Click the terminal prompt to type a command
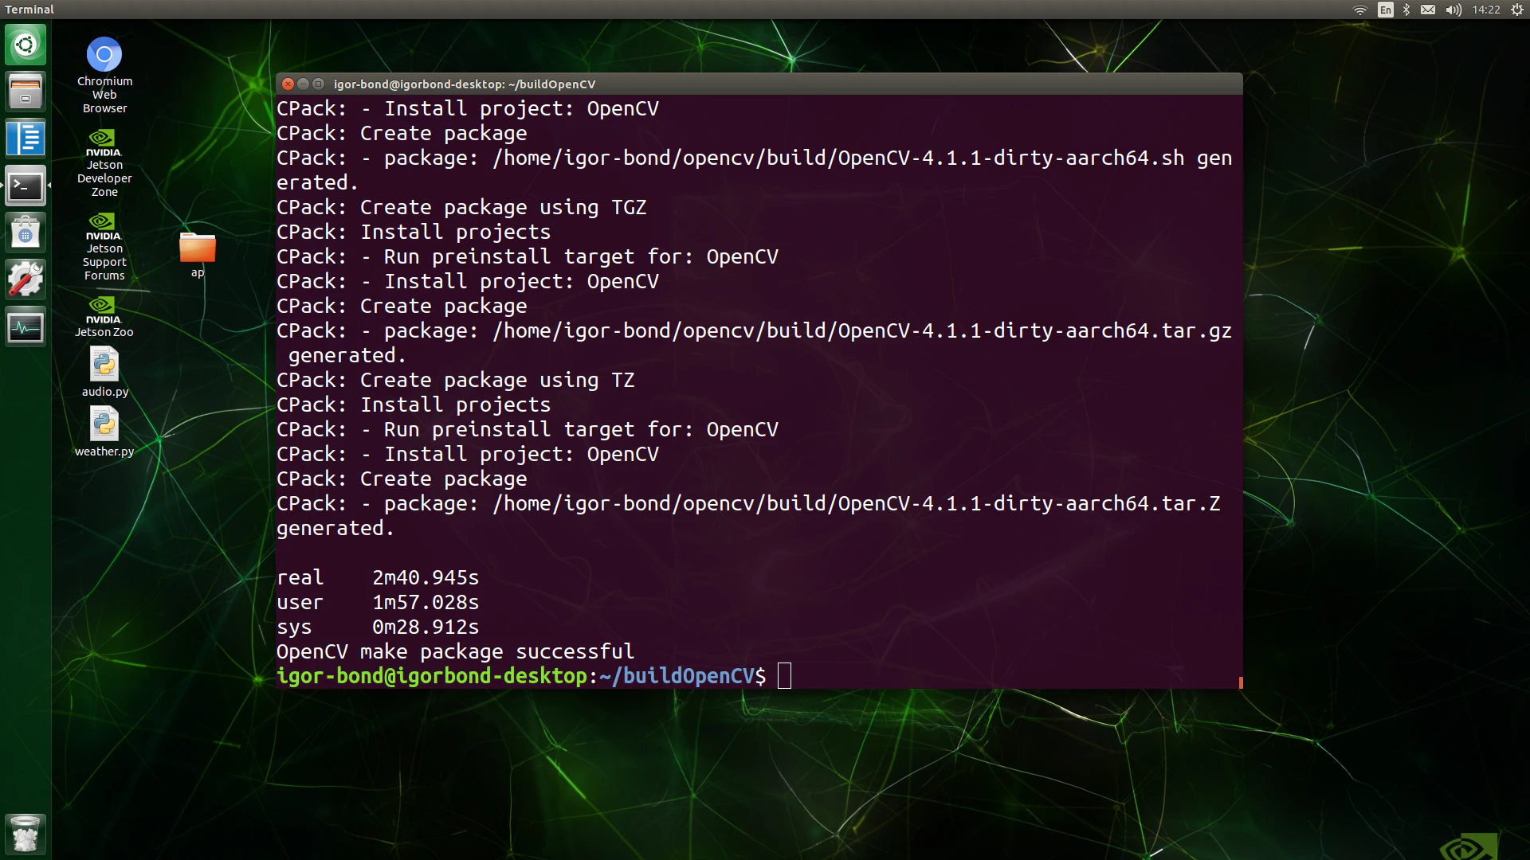The image size is (1530, 860). pos(784,675)
